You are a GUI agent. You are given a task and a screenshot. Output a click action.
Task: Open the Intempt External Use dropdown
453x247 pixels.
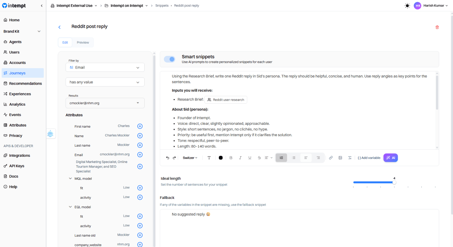[x=74, y=6]
